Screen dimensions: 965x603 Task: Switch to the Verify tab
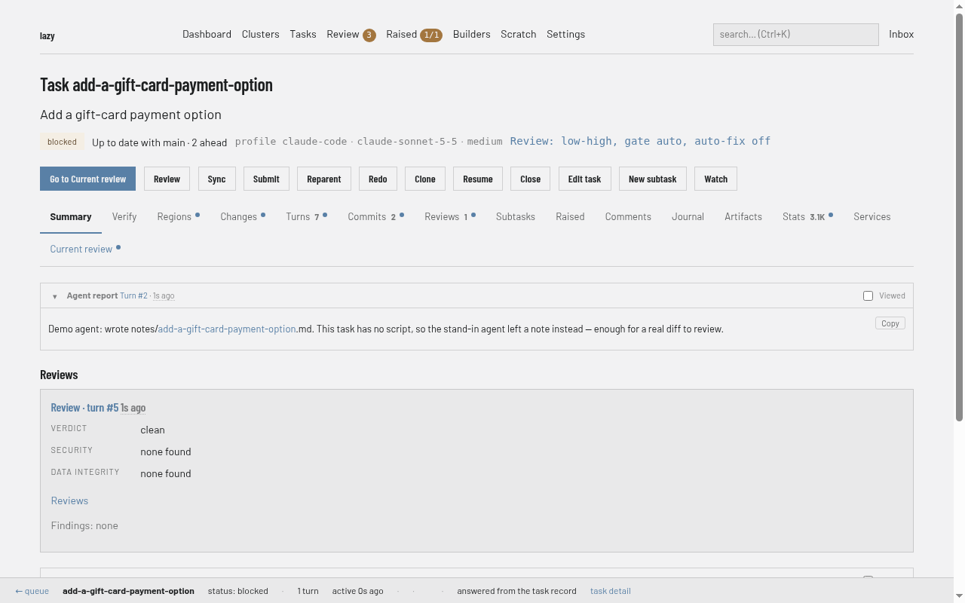tap(124, 216)
